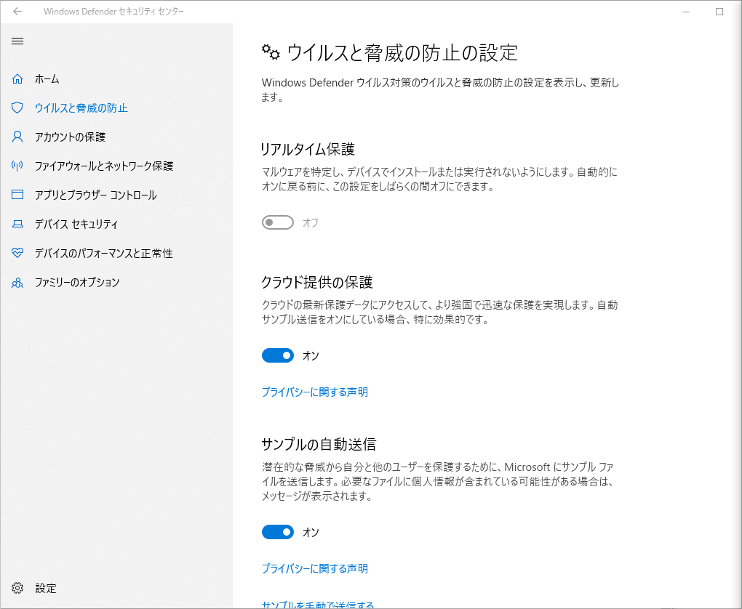Click the shield icon for virus protection
Image resolution: width=742 pixels, height=609 pixels.
(x=17, y=108)
